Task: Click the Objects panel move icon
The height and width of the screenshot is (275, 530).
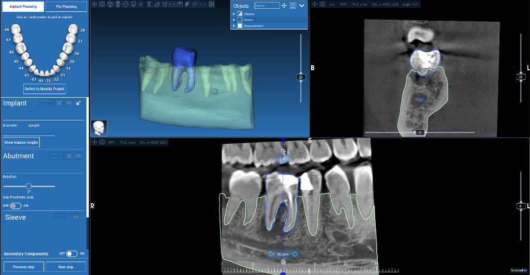Action: pyautogui.click(x=284, y=5)
